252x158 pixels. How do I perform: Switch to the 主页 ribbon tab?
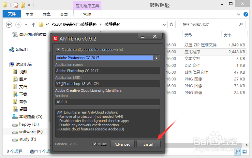click(x=29, y=14)
